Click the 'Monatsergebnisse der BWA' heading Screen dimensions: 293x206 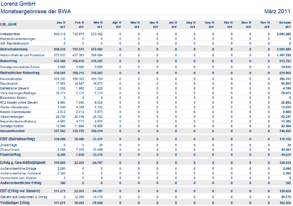[x=36, y=11]
